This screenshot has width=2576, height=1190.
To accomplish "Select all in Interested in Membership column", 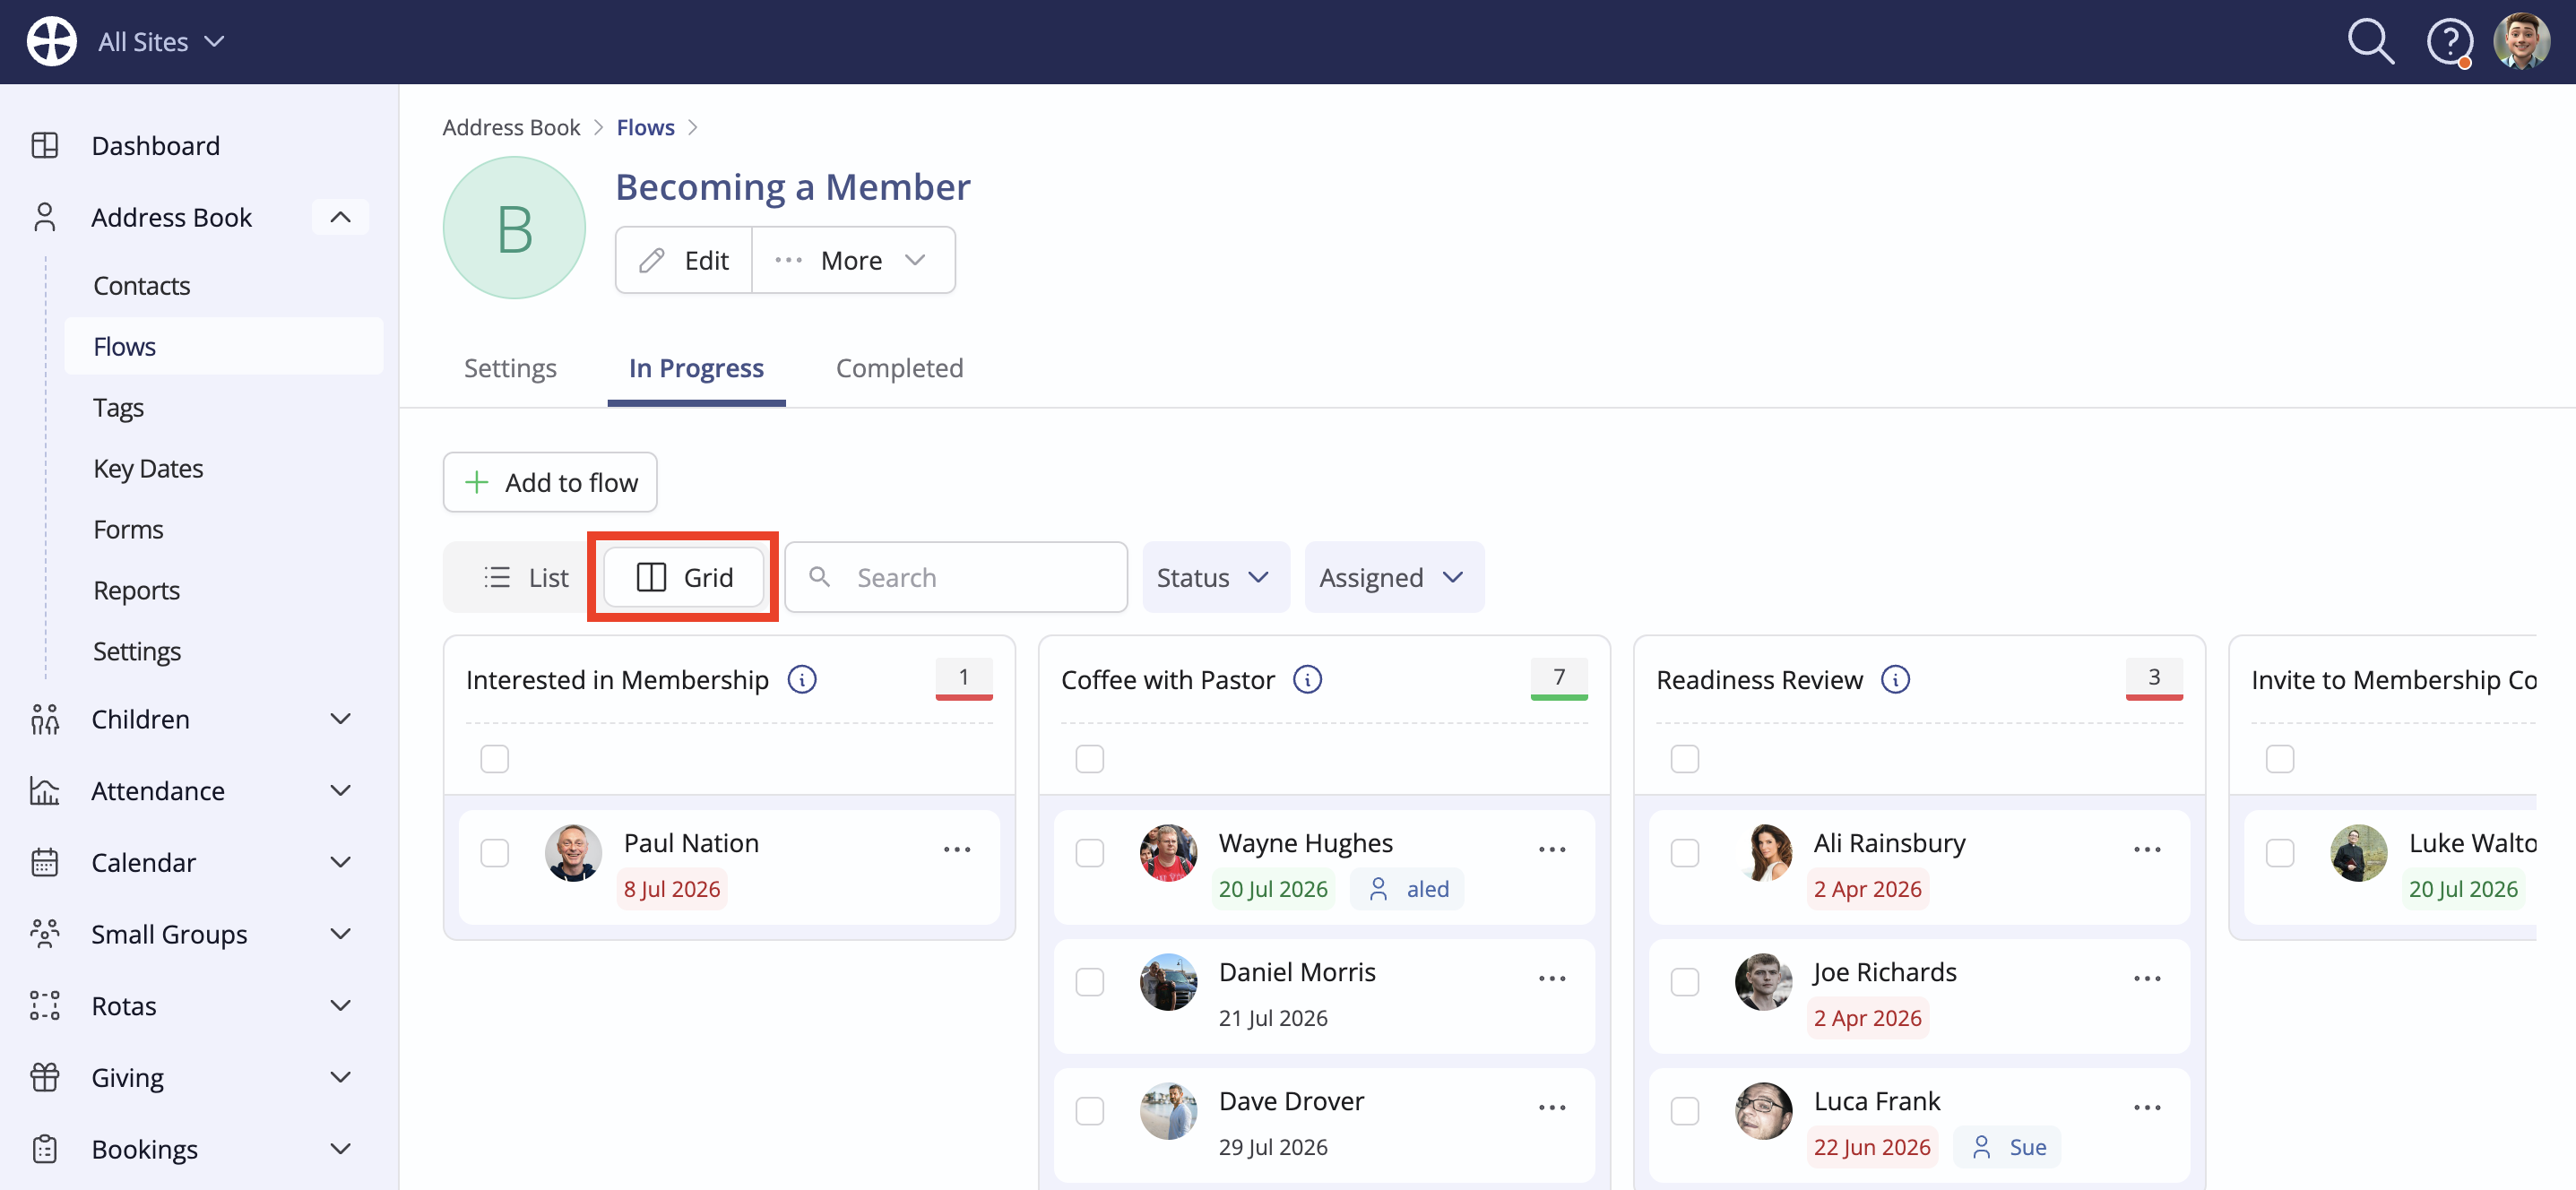I will pyautogui.click(x=495, y=759).
